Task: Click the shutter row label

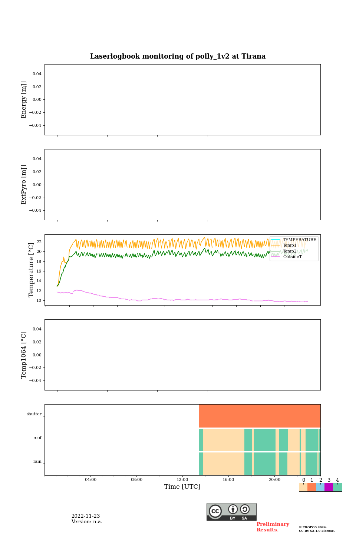Action: click(x=34, y=414)
